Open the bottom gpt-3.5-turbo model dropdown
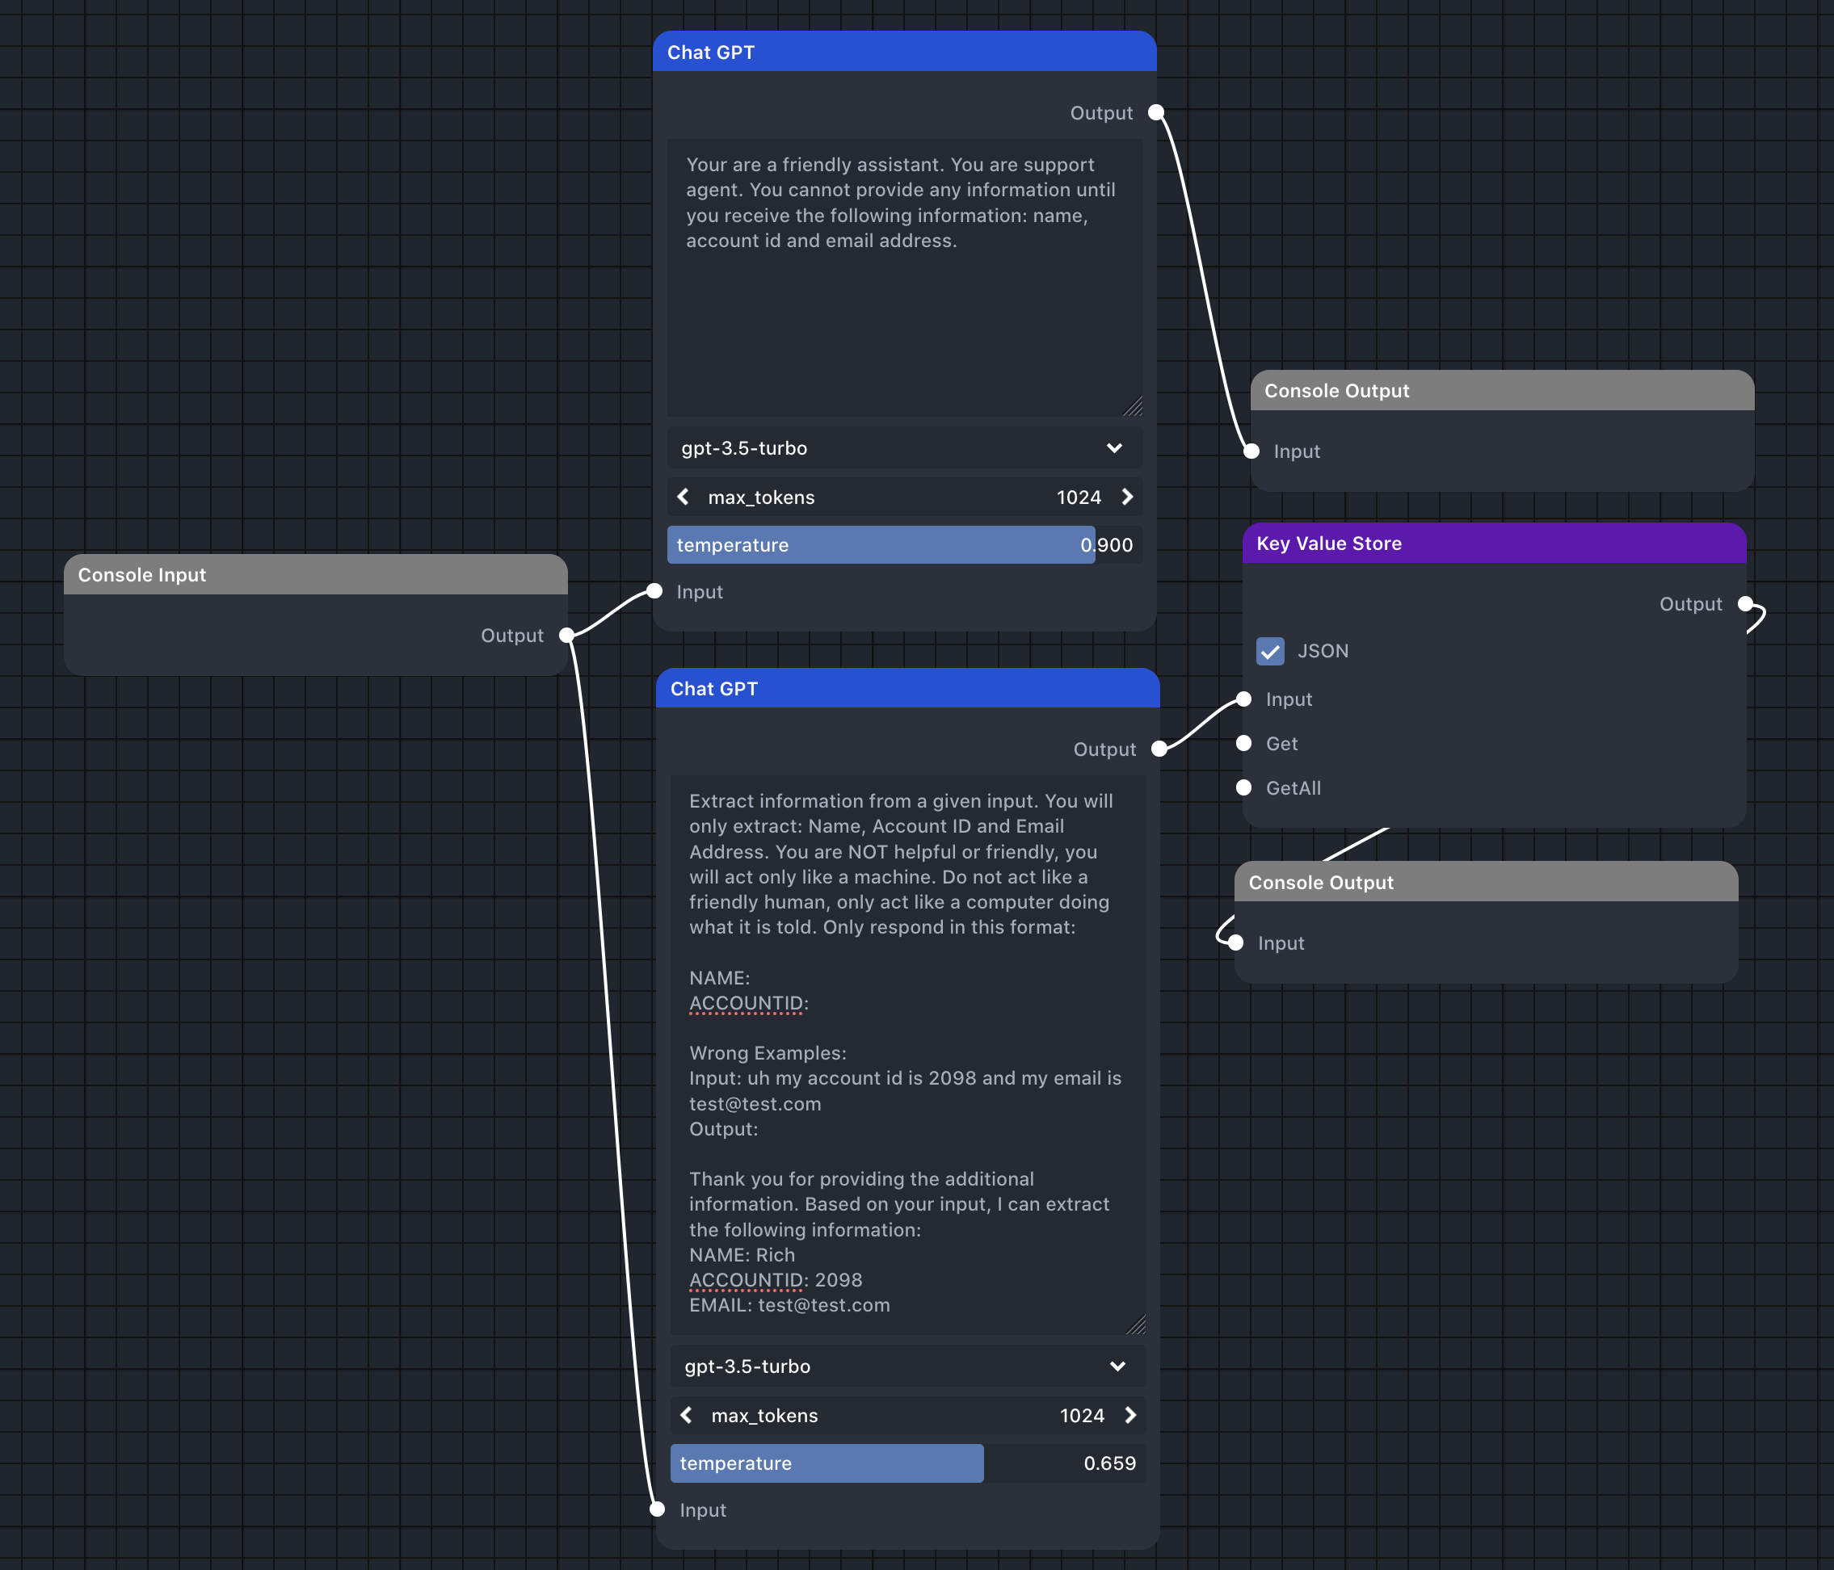Image resolution: width=1834 pixels, height=1570 pixels. click(x=908, y=1366)
